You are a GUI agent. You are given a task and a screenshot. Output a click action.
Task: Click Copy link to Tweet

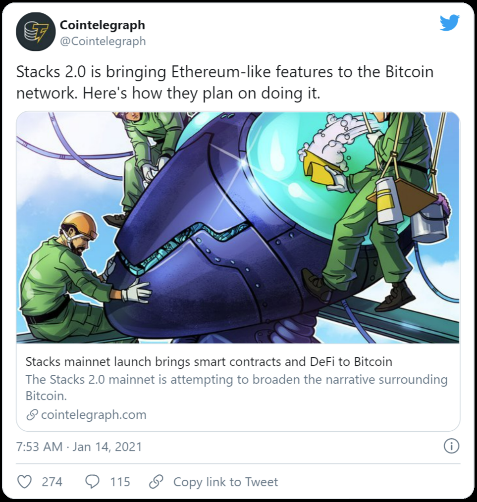point(225,482)
